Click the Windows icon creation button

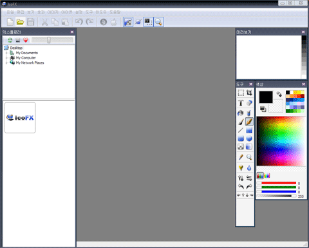tap(104, 22)
